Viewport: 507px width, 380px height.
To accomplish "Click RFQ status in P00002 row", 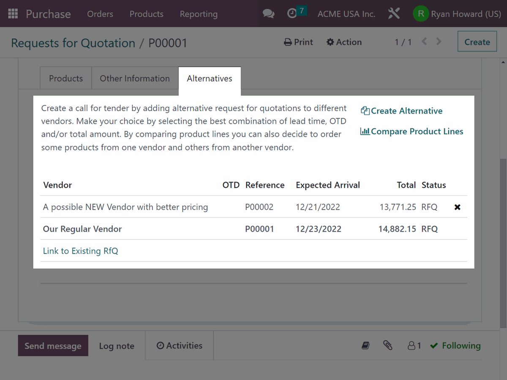I will (430, 207).
